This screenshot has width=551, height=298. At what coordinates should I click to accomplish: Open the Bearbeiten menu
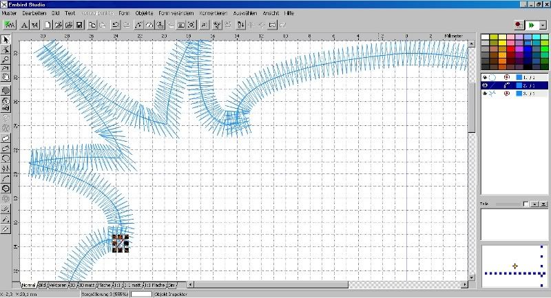pyautogui.click(x=34, y=13)
